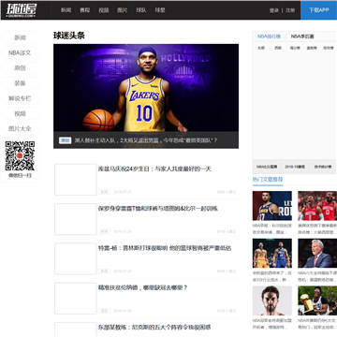Click category tag under 库兹马 article
This screenshot has width=337, height=337.
[104, 192]
